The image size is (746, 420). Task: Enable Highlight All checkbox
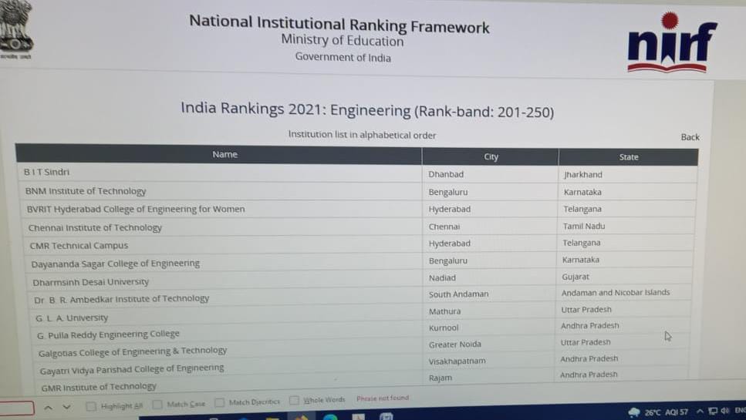click(x=91, y=406)
